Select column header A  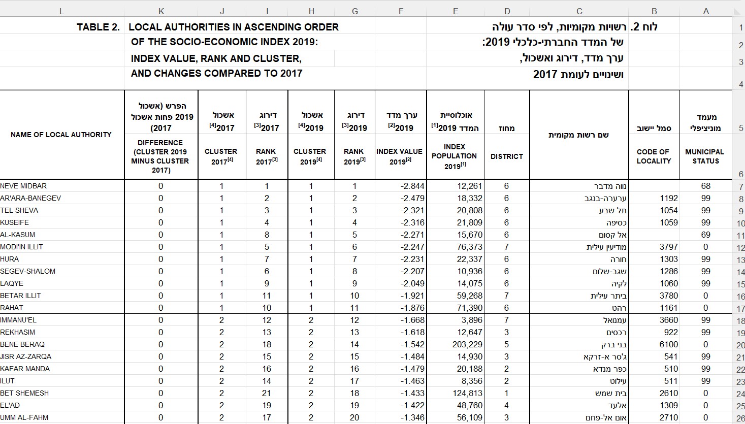705,11
